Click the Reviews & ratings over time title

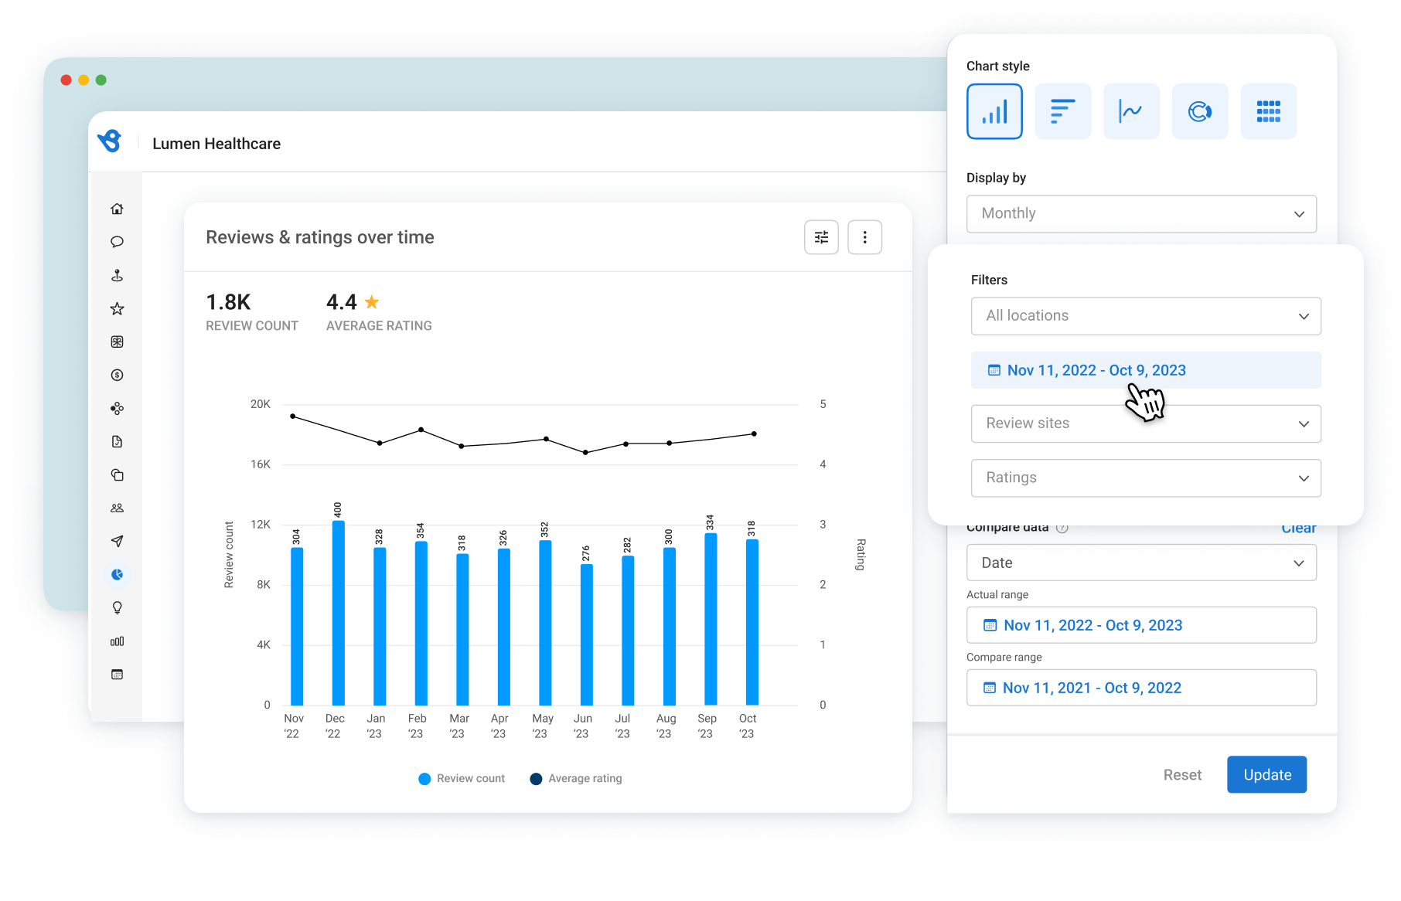[320, 237]
